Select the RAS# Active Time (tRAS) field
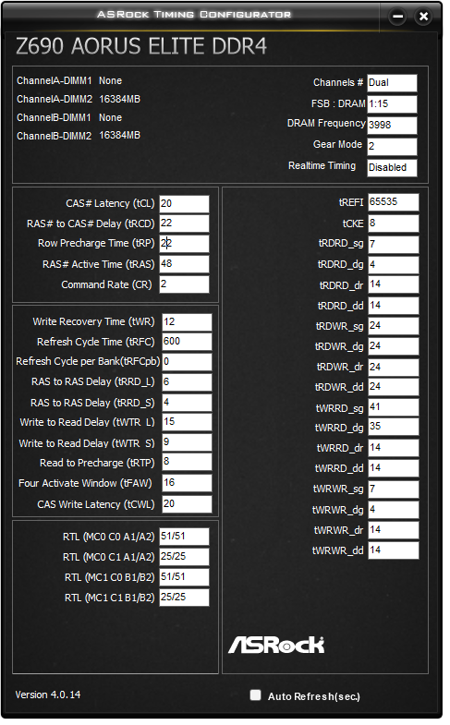450x725 pixels. click(184, 264)
